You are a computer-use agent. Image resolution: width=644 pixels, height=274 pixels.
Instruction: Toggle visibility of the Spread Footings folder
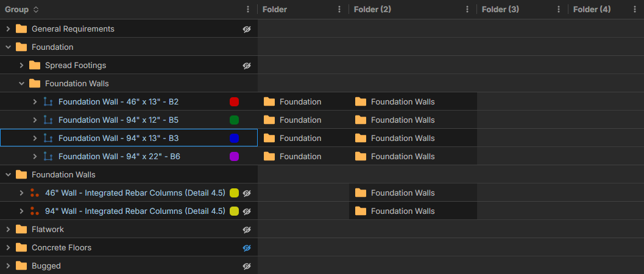(247, 66)
